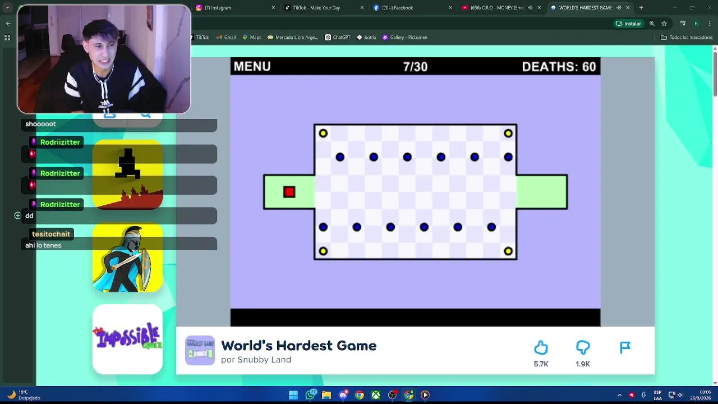Open the botrix bookmark
718x404 pixels.
click(x=367, y=38)
